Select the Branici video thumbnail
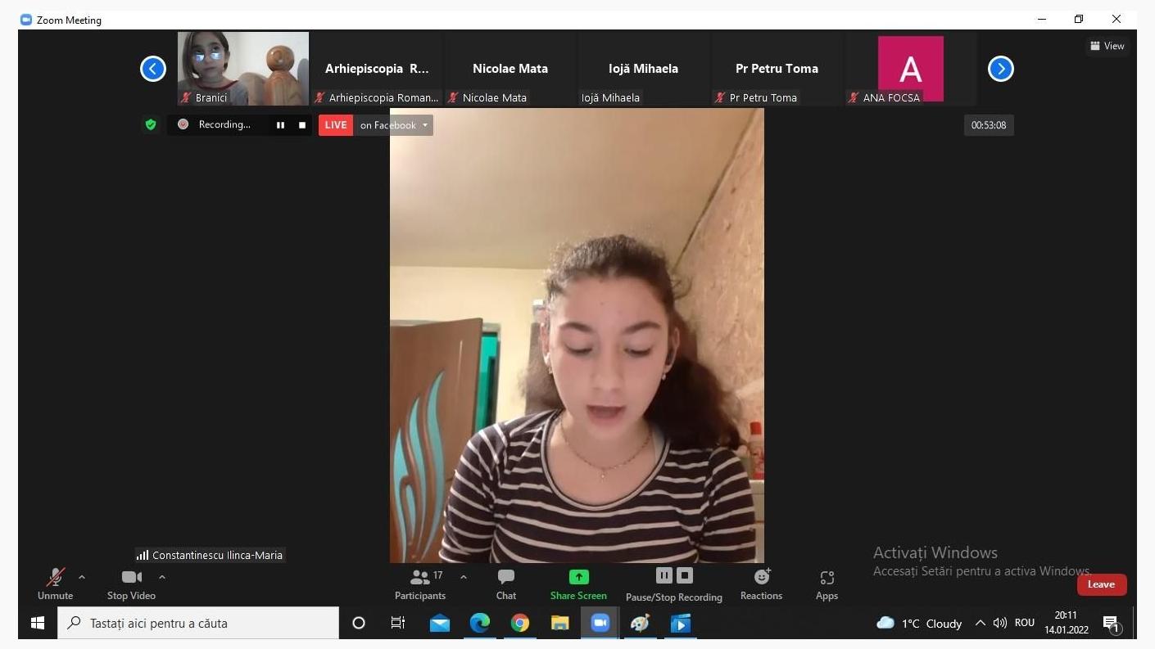This screenshot has height=649, width=1155. (x=243, y=69)
